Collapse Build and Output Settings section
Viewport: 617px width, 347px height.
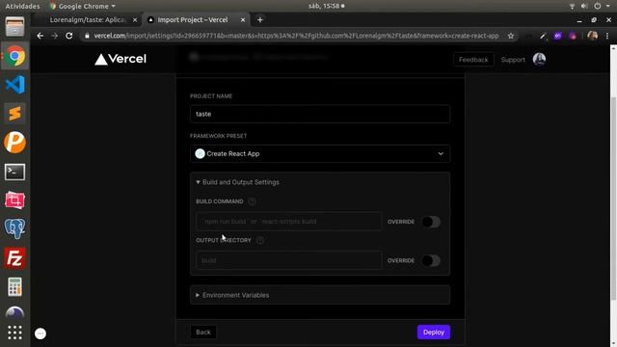click(x=238, y=182)
